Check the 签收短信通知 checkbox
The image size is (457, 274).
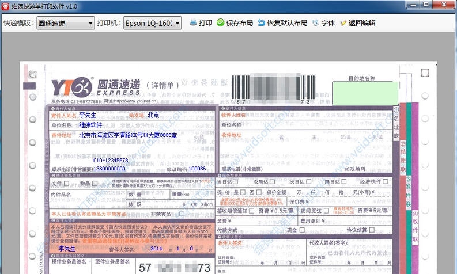click(251, 211)
